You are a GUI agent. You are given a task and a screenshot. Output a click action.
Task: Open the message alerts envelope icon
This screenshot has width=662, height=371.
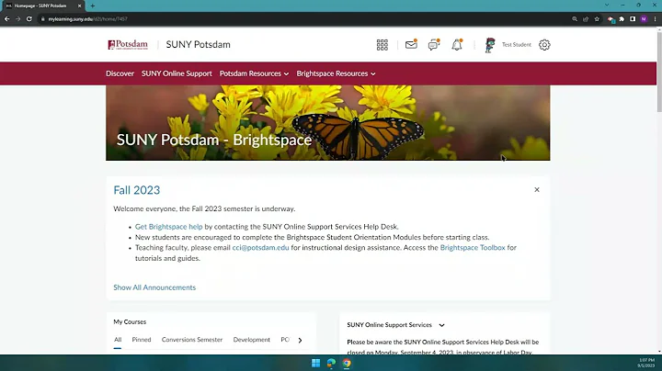coord(411,44)
